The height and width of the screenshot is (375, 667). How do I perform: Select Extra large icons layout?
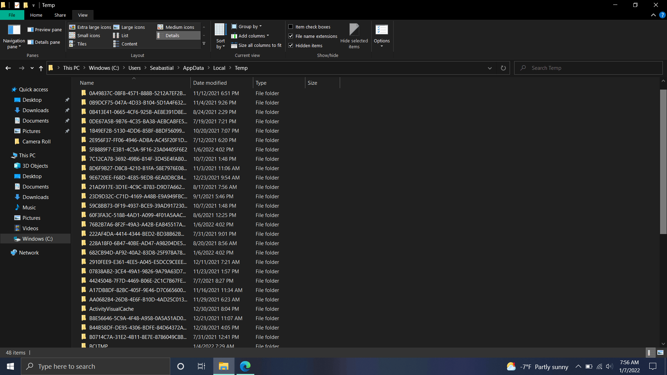[90, 27]
